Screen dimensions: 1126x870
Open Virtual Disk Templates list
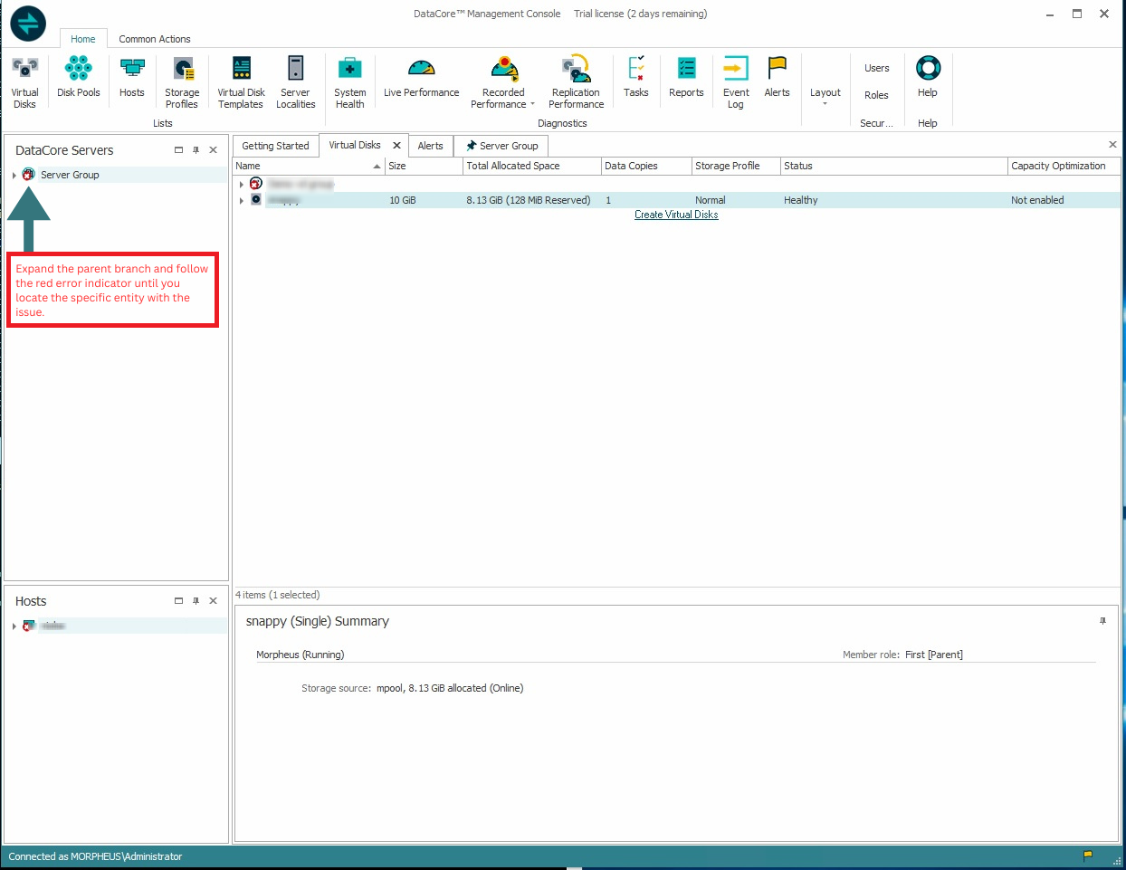[x=241, y=81]
